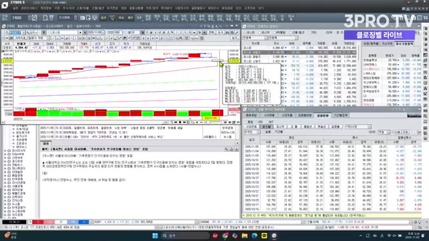The width and height of the screenshot is (429, 241).
Task: Select the 코스피 radio button in index panel
Action: pyautogui.click(x=245, y=33)
